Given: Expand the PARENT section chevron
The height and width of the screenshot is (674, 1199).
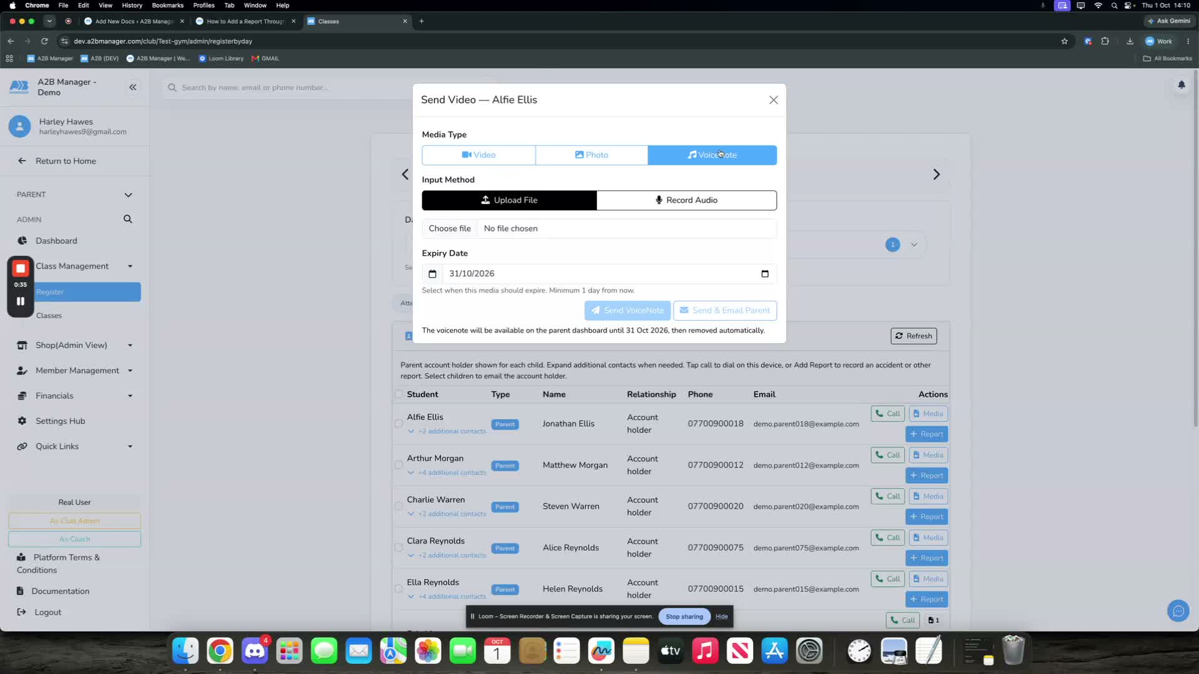Looking at the screenshot, I should pyautogui.click(x=128, y=195).
